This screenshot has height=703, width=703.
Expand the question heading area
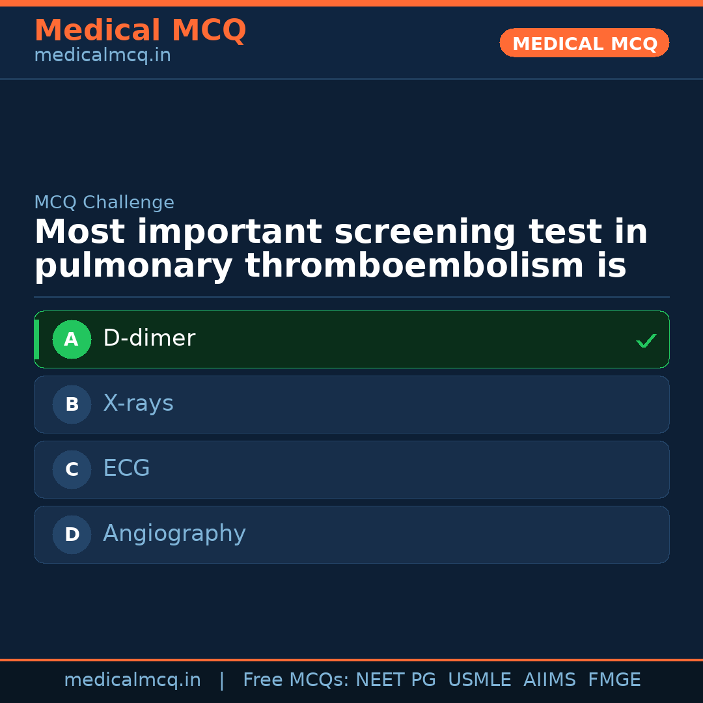tap(340, 248)
